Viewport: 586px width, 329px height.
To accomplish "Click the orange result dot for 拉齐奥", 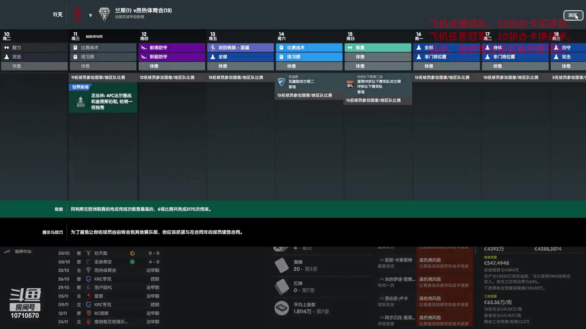I will click(132, 253).
